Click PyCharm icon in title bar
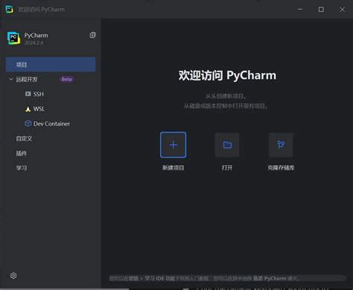Image resolution: width=353 pixels, height=290 pixels. [9, 9]
